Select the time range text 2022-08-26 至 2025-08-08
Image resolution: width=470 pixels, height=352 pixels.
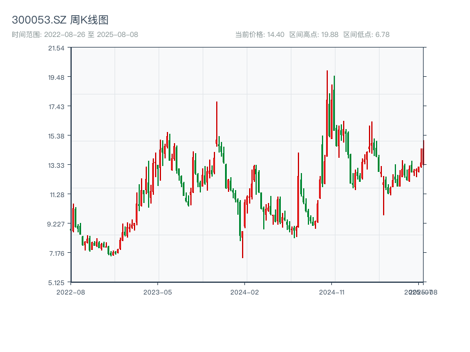click(x=91, y=35)
